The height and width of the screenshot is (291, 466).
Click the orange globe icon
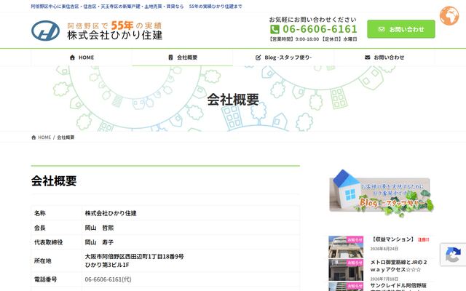coord(449,16)
